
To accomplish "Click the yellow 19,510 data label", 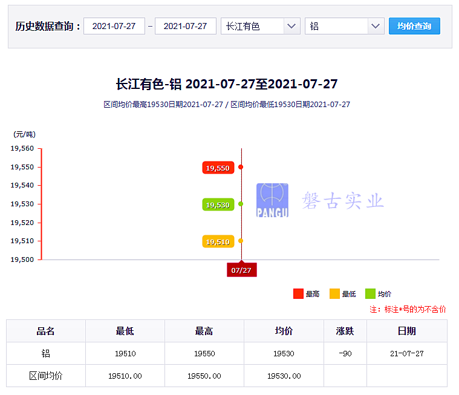I will pyautogui.click(x=218, y=242).
